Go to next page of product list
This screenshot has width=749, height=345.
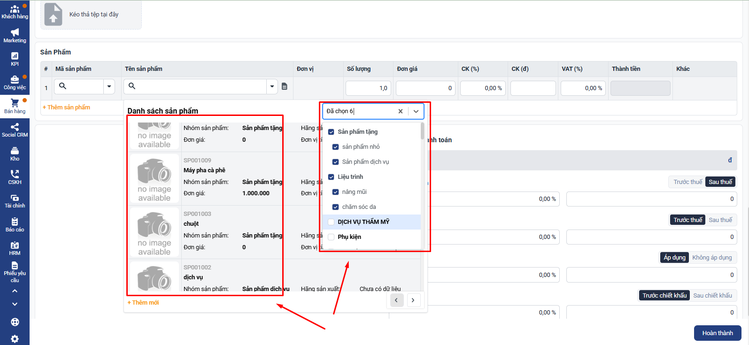point(413,300)
